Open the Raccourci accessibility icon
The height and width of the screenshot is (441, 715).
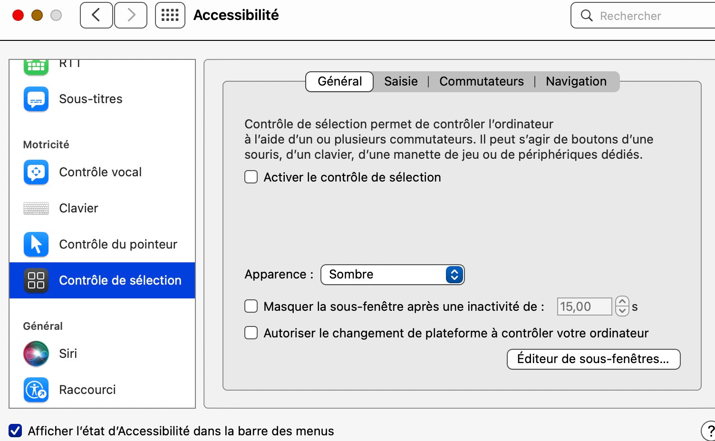pyautogui.click(x=36, y=390)
